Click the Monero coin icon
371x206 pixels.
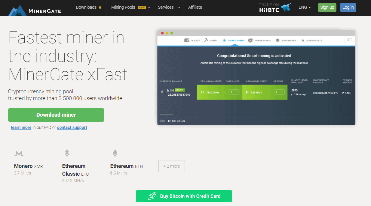point(19,154)
